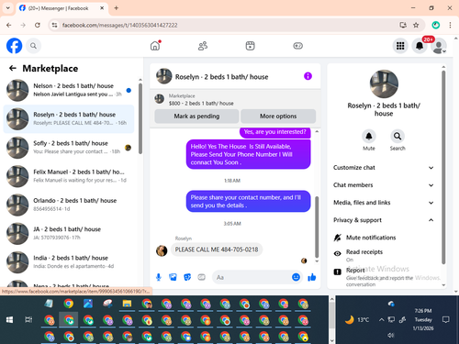The height and width of the screenshot is (344, 459).
Task: Open the Friends icon in top navigation
Action: point(203,46)
